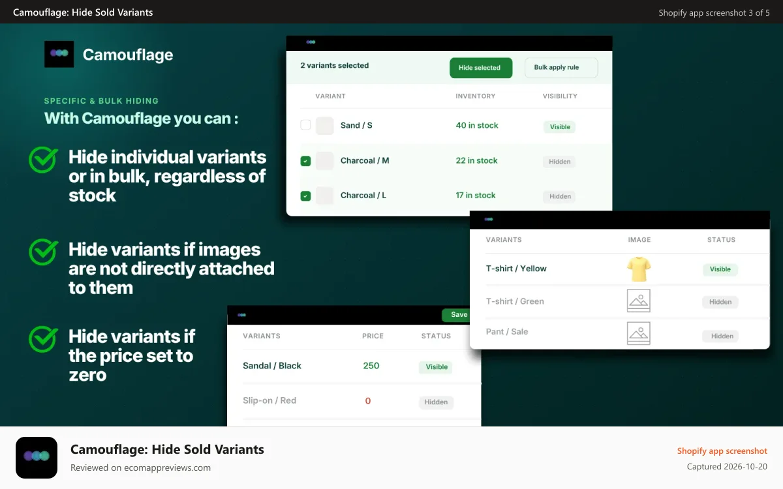The height and width of the screenshot is (489, 783).
Task: Click the Hidden badge for Charcoal / L
Action: (x=560, y=196)
